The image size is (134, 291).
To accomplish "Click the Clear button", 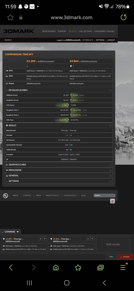I will [111, 257].
